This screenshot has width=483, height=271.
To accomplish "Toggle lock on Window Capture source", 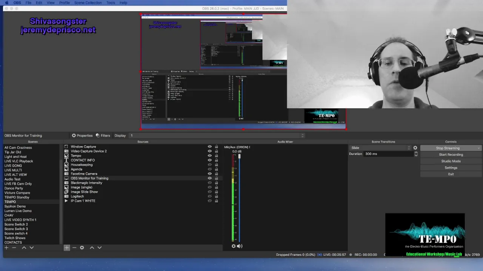I will (216, 147).
